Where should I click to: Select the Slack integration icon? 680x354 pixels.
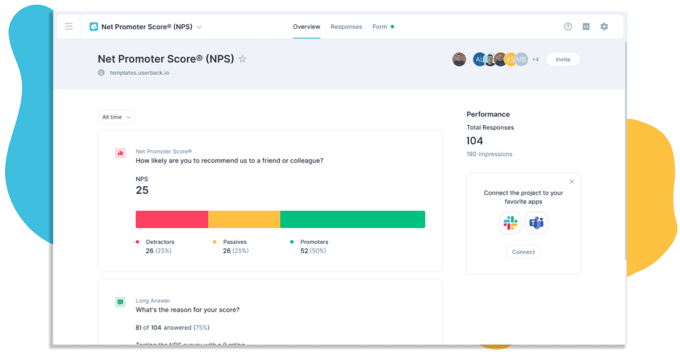pyautogui.click(x=511, y=223)
